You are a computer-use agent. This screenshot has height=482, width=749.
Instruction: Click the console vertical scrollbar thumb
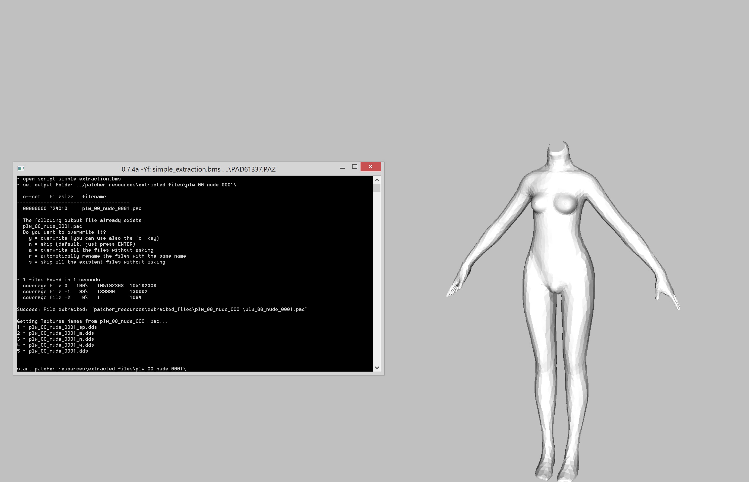(377, 188)
